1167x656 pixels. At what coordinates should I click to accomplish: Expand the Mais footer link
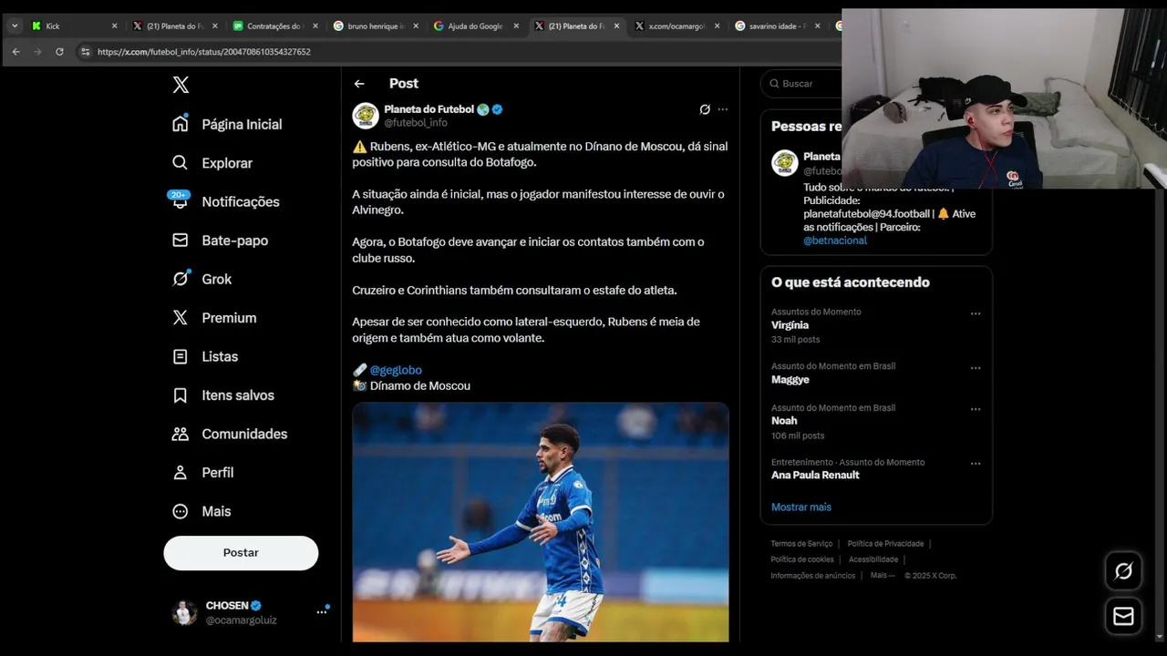point(883,575)
